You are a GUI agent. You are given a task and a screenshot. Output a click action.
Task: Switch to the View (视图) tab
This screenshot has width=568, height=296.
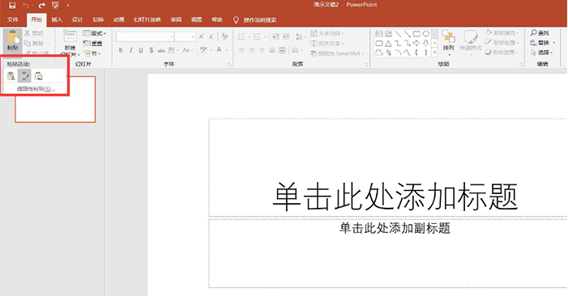(x=196, y=19)
